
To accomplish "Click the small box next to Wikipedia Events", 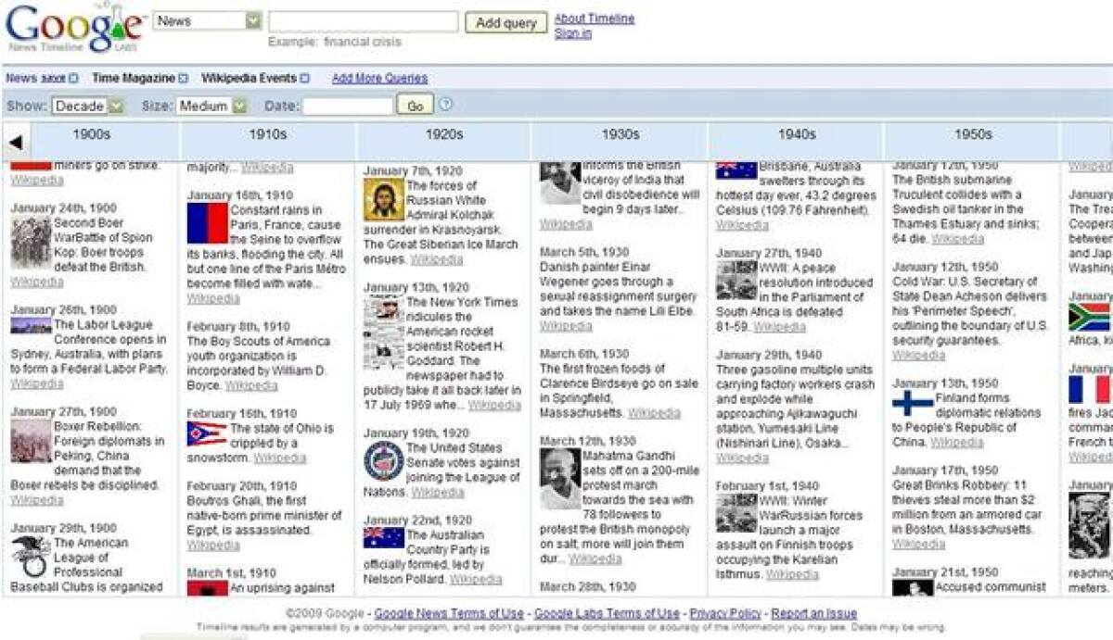I will [304, 79].
